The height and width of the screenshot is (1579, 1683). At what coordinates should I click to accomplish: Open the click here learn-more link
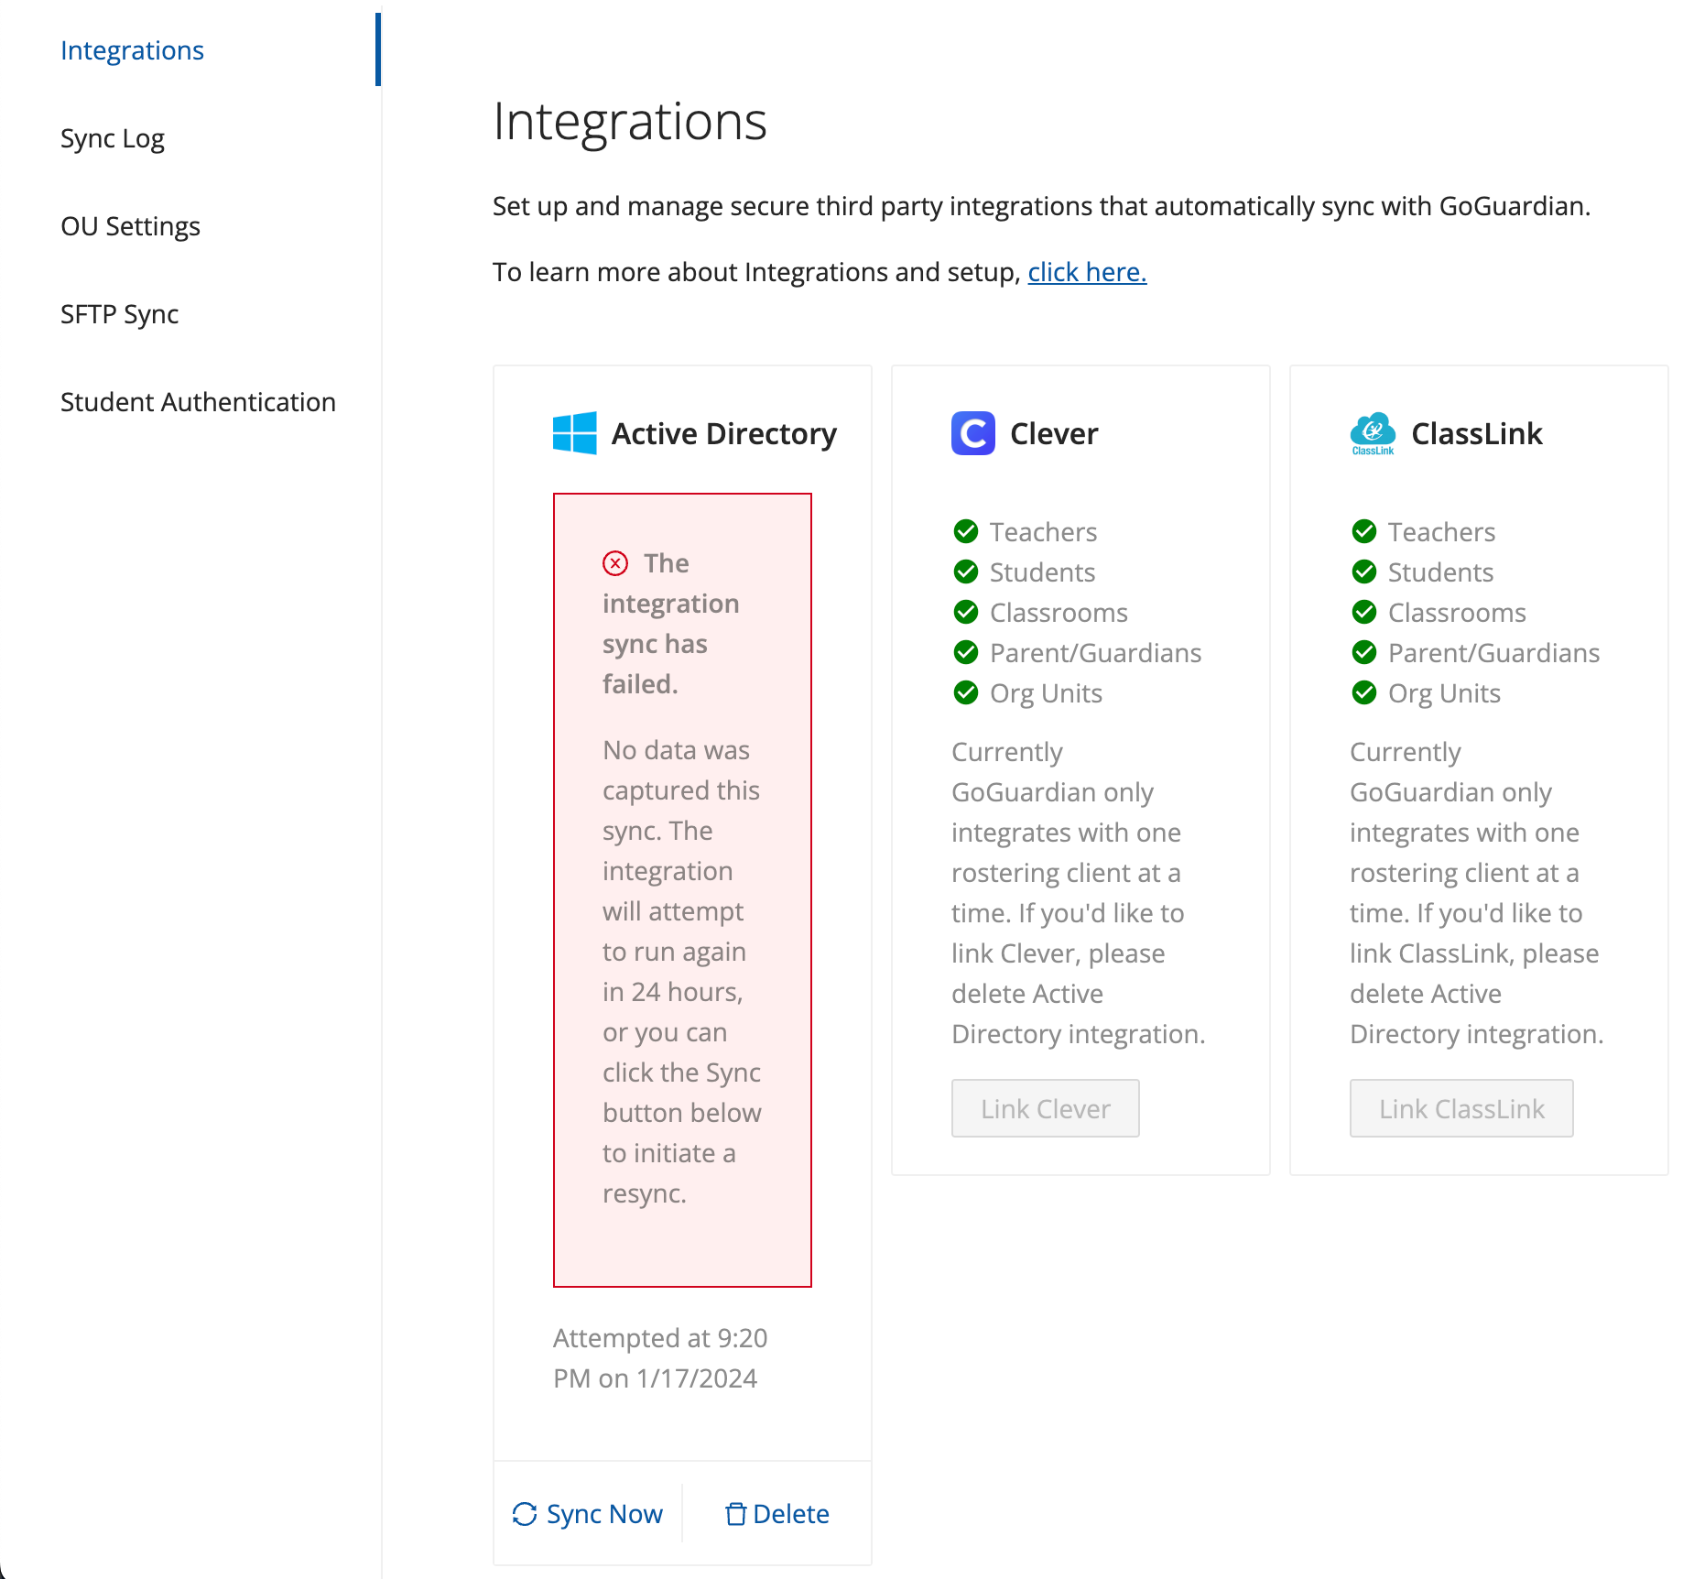point(1086,271)
